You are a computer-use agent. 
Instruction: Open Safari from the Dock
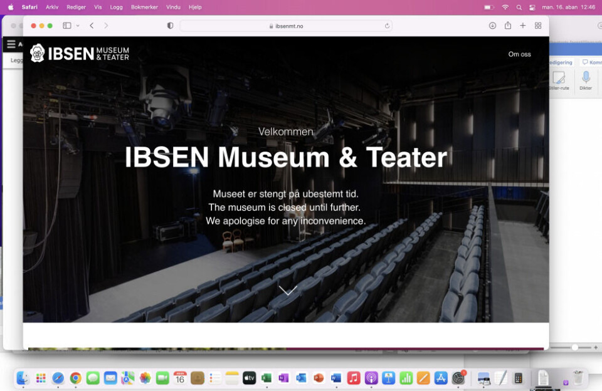click(58, 378)
